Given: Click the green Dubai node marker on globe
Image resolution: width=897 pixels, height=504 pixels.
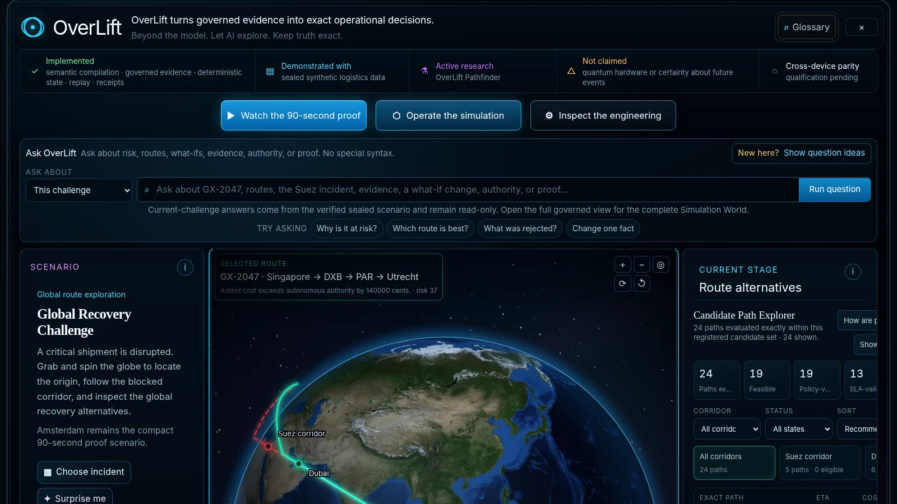Looking at the screenshot, I should 299,464.
